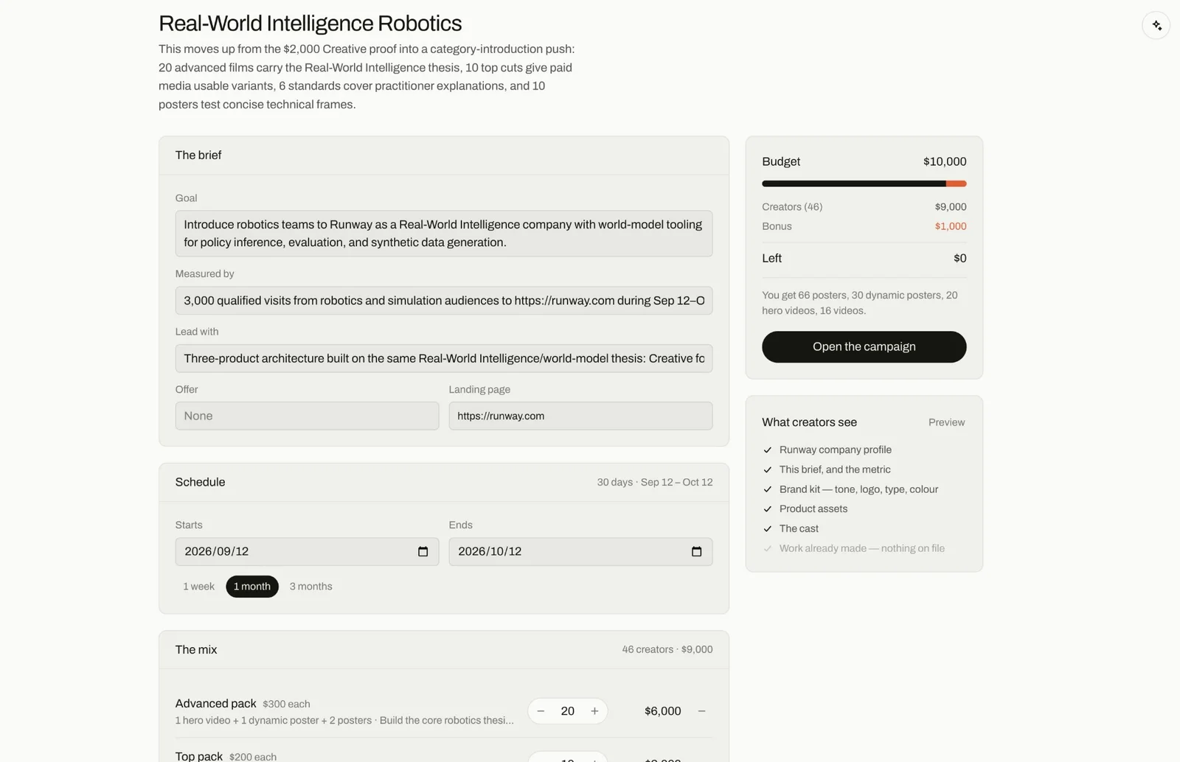Edit the Landing page URL field
This screenshot has height=762, width=1180.
[x=580, y=416]
